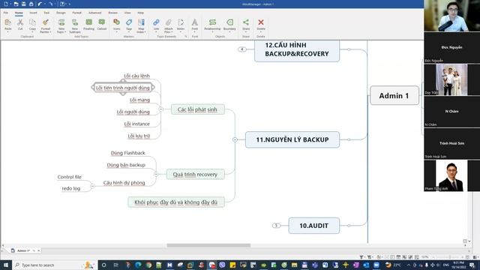Open the Format Painter dropdown arrow
Image resolution: width=480 pixels, height=270 pixels.
point(50,31)
